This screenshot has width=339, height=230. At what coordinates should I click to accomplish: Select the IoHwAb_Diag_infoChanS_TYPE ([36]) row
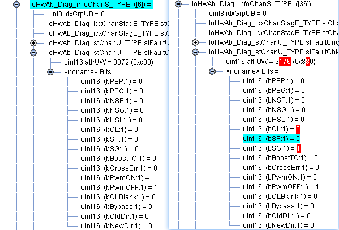click(254, 4)
